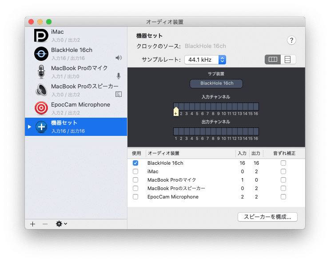Screen dimensions: 330x262
Task: Enable 使用 checkbox for EpocCam Microphone
Action: pos(135,197)
